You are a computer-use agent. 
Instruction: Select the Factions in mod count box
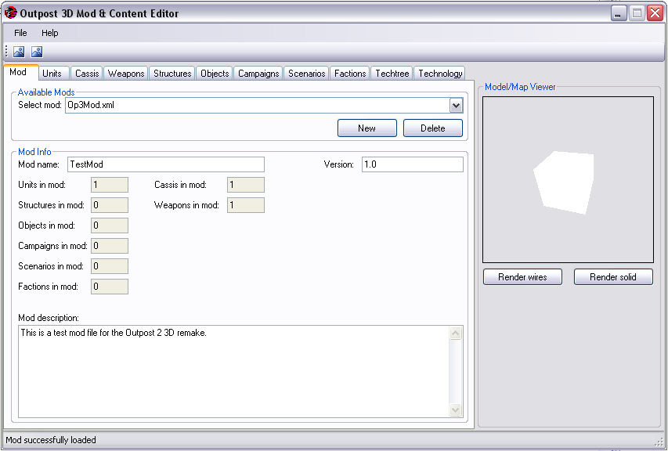pos(110,287)
